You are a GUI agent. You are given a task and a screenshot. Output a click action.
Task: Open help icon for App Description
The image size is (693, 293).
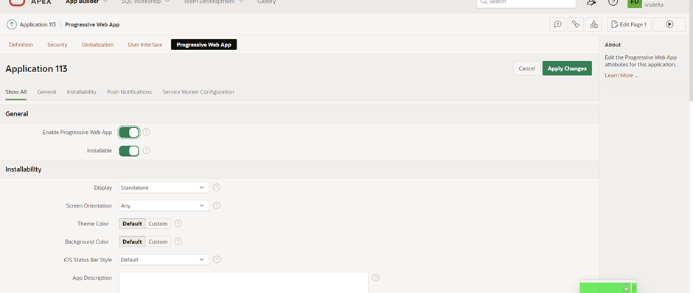tap(376, 278)
